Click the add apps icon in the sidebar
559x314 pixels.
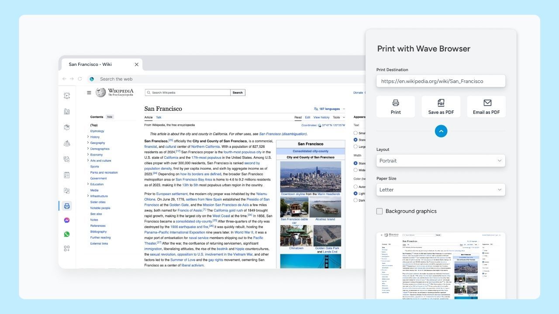click(x=67, y=249)
